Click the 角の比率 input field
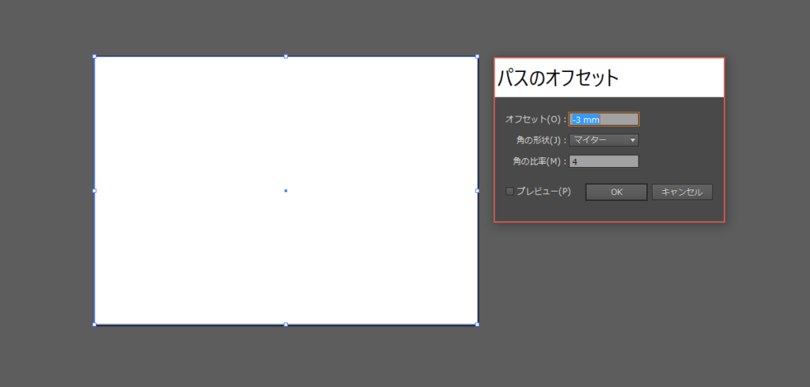Image resolution: width=810 pixels, height=387 pixels. (x=604, y=161)
